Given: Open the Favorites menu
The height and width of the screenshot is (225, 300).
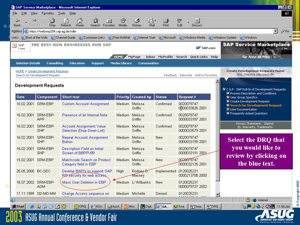Looking at the screenshot, I should (47, 13).
